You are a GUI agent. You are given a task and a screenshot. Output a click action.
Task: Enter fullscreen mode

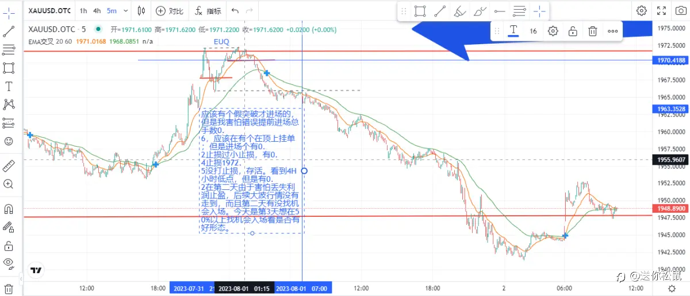(662, 11)
